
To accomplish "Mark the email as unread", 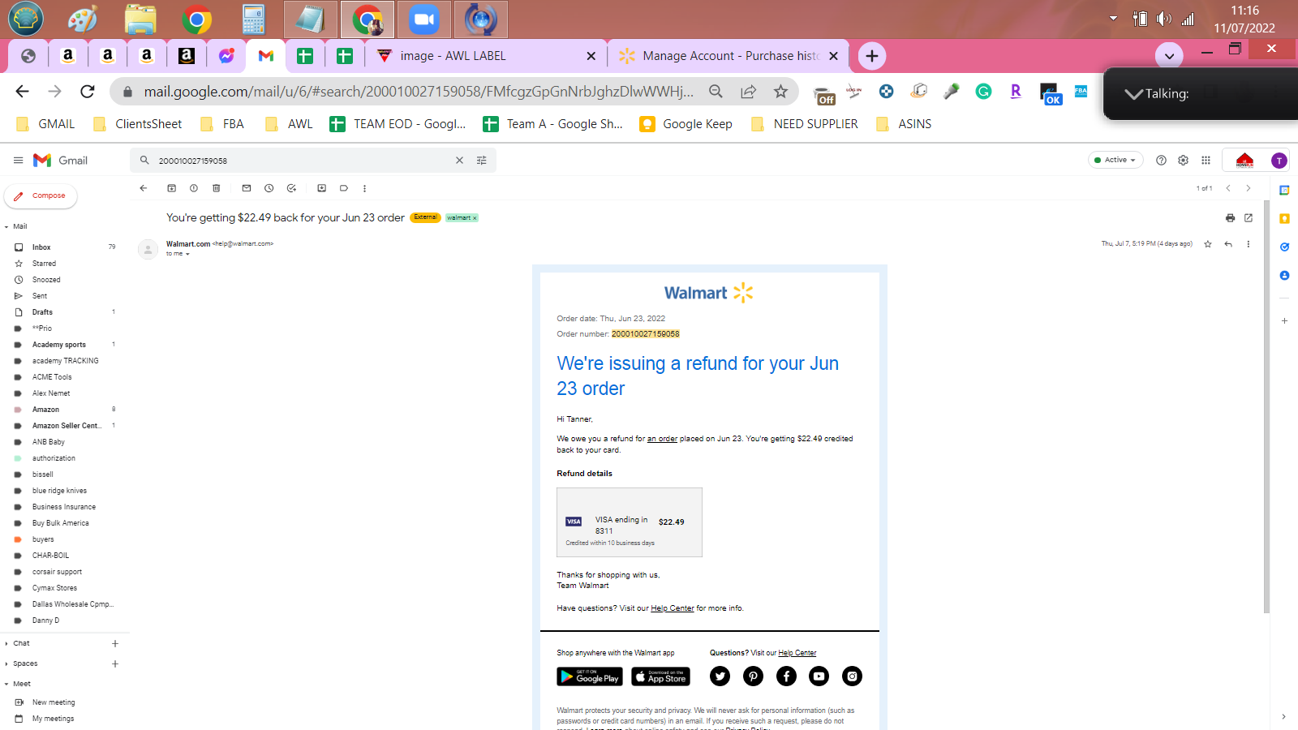I will 247,188.
